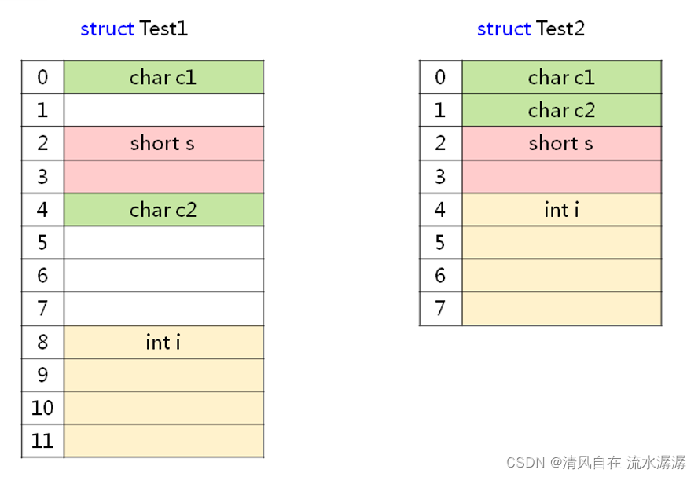Screen dimensions: 698x477
Task: Click the short s cell in Test2
Action: point(561,143)
